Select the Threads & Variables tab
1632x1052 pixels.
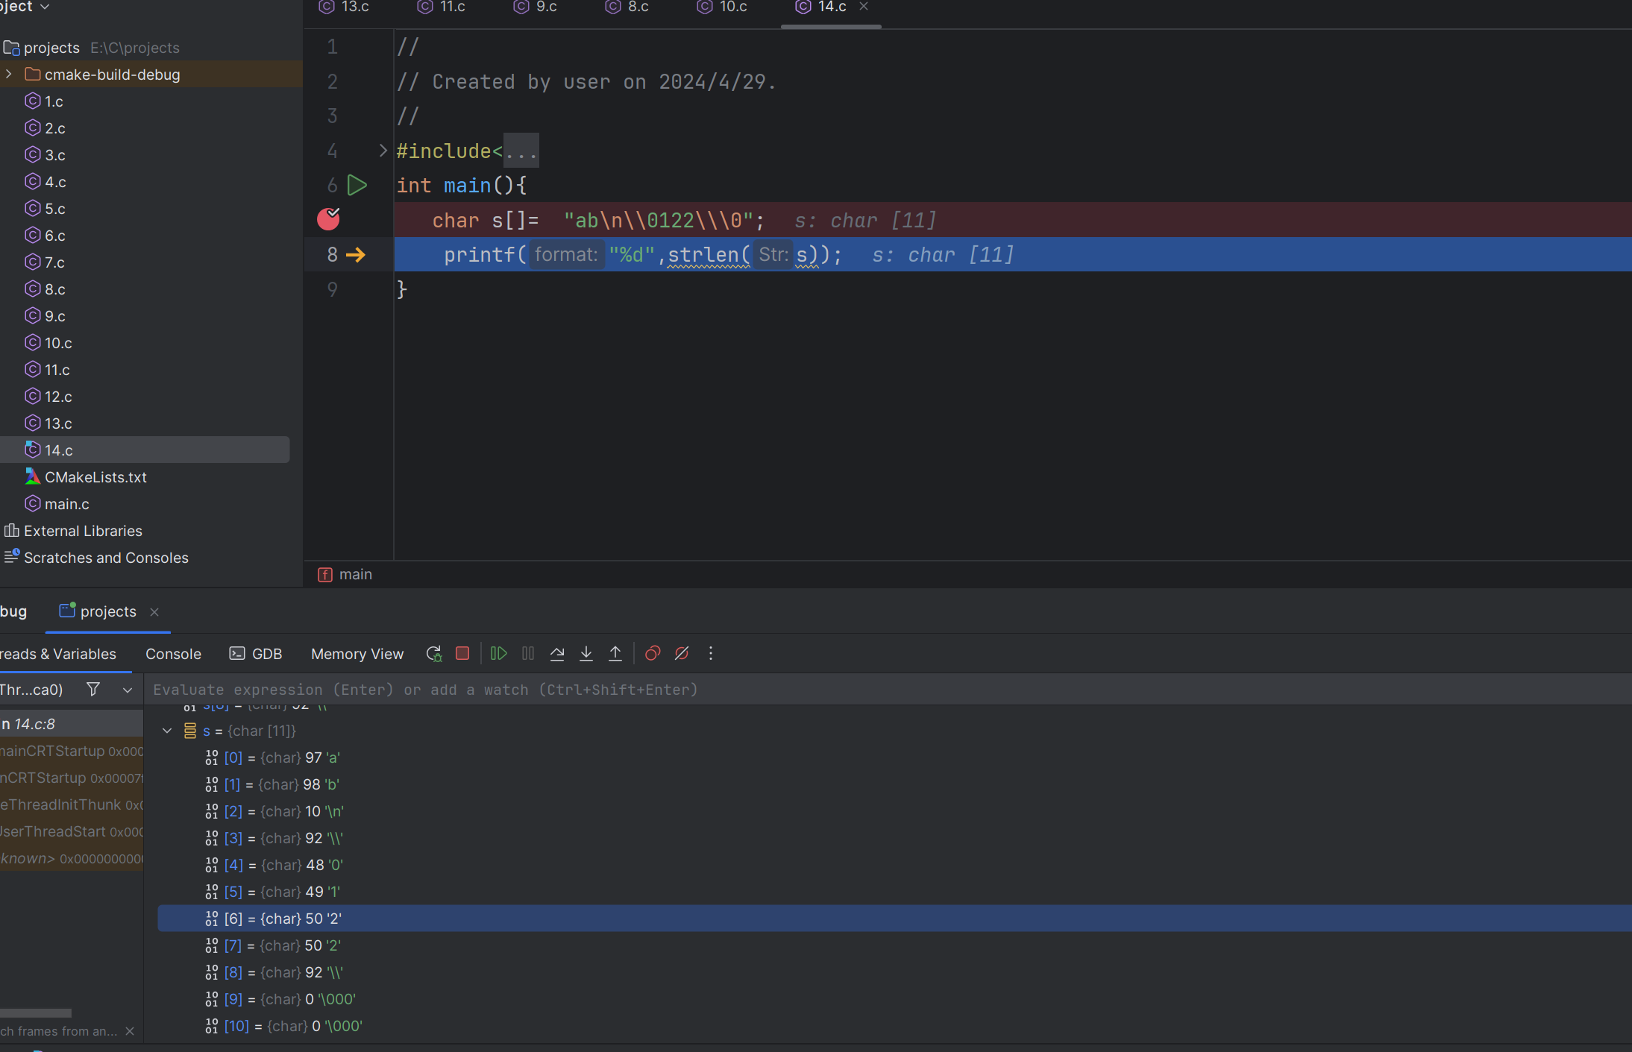click(x=58, y=654)
